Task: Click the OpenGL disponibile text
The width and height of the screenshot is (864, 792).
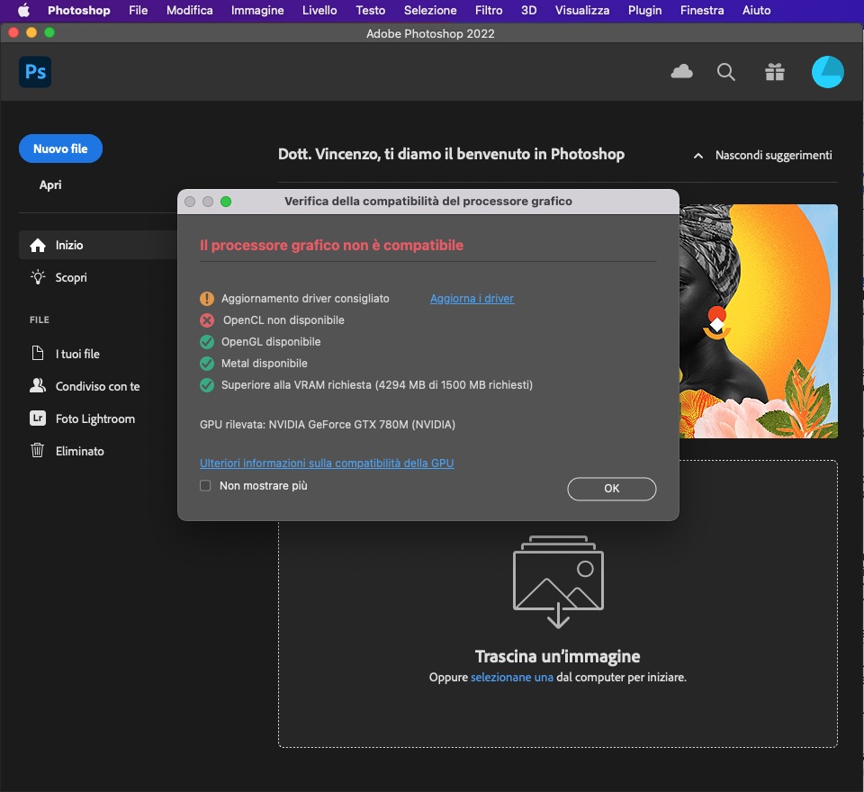Action: pyautogui.click(x=271, y=342)
